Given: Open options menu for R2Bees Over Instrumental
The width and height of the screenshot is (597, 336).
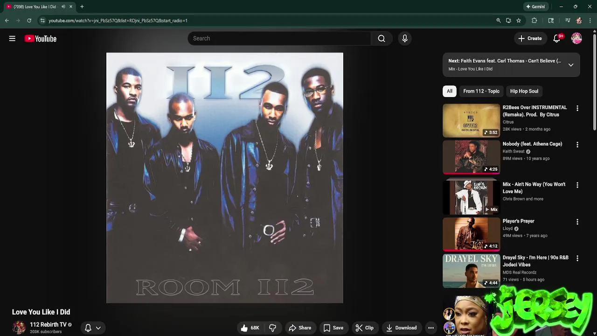Looking at the screenshot, I should point(577,108).
